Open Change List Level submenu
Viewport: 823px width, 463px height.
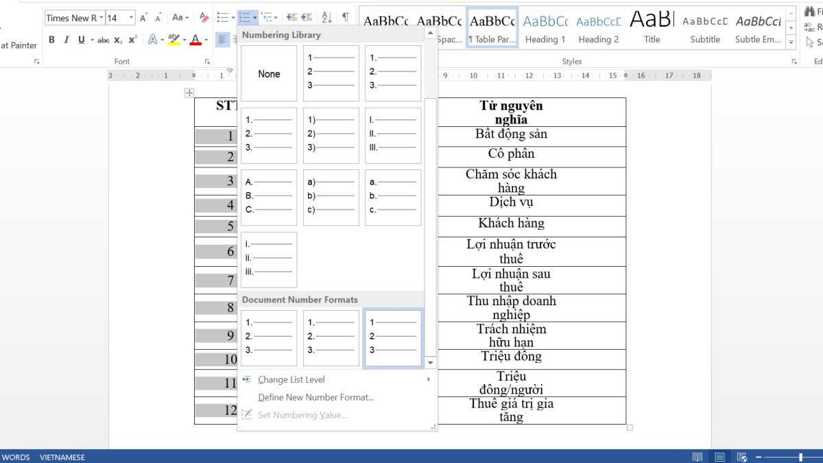coord(291,379)
